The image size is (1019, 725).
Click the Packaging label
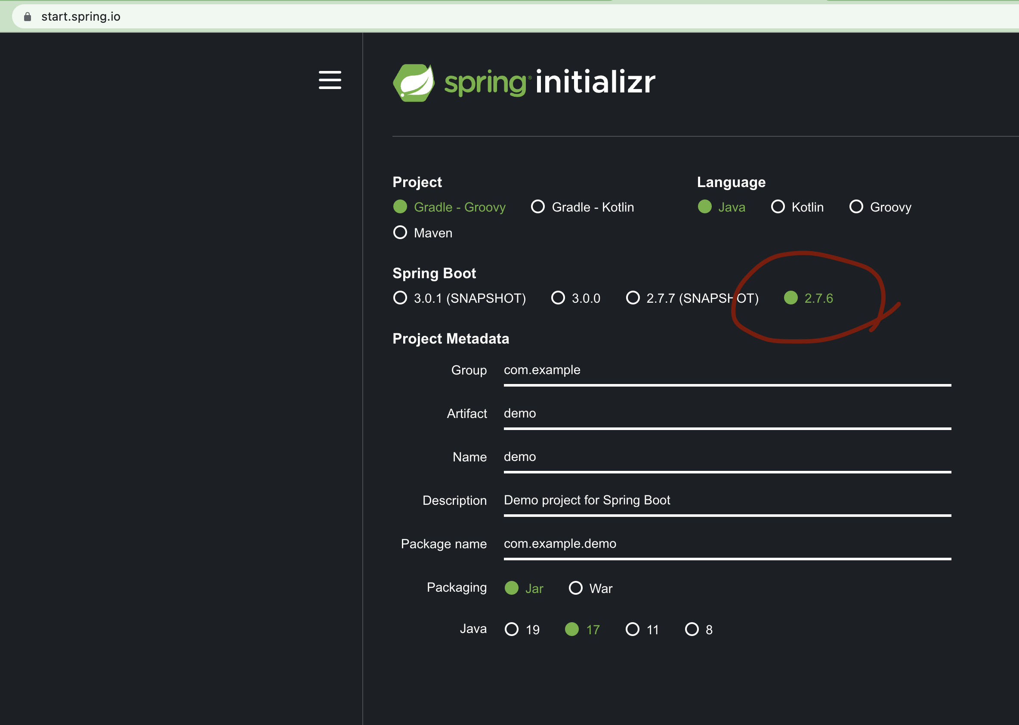pos(457,587)
